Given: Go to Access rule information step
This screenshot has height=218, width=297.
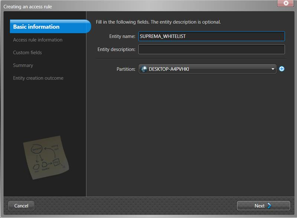Looking at the screenshot, I should pos(38,40).
